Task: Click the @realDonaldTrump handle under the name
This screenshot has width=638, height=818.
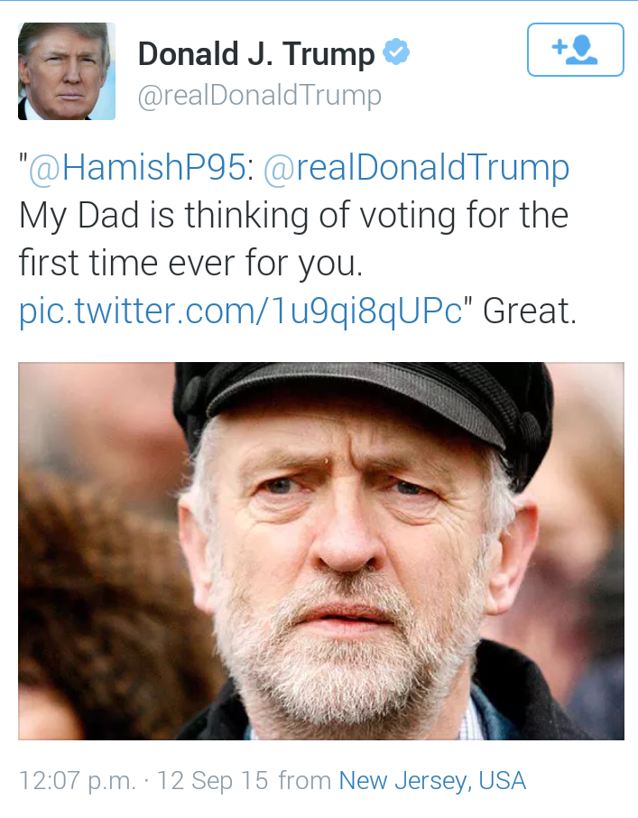Action: [x=259, y=95]
